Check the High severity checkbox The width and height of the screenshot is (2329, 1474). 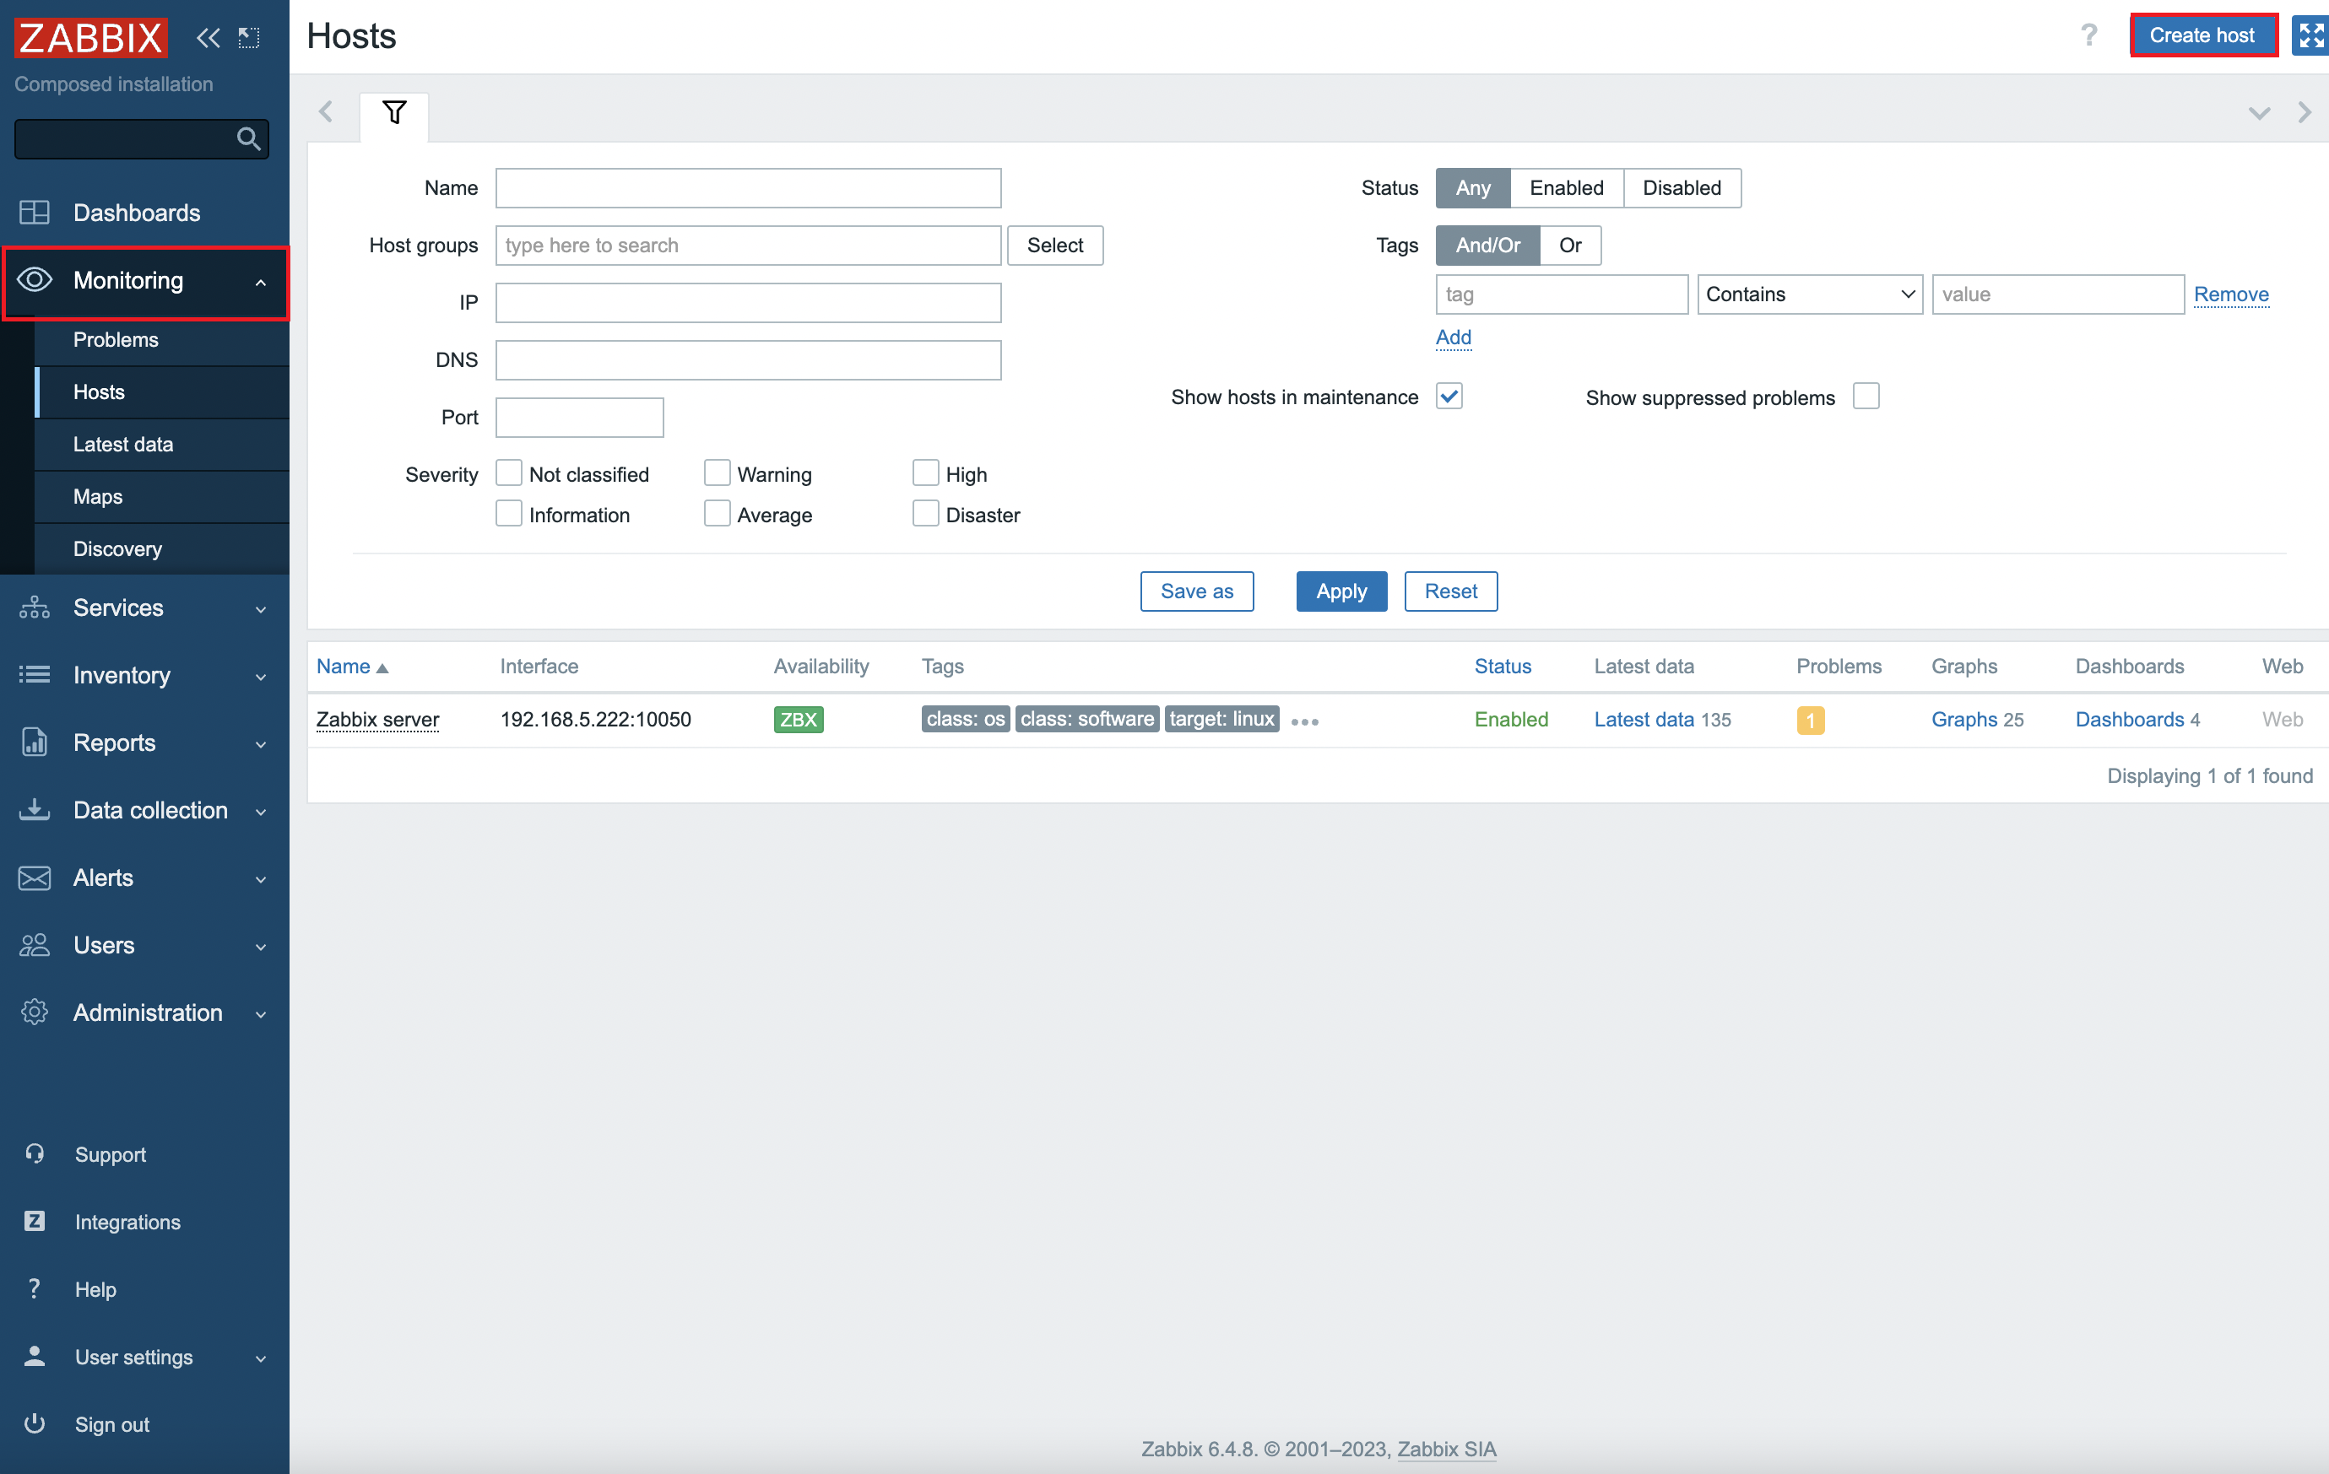tap(925, 472)
